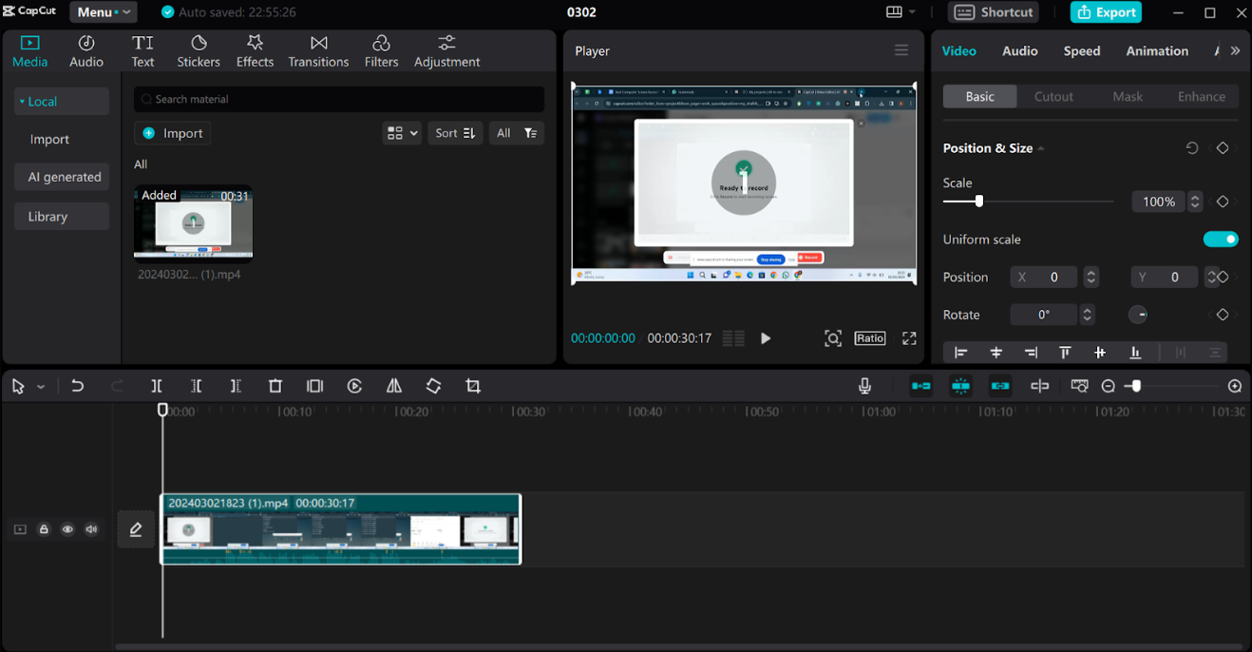This screenshot has height=652, width=1252.
Task: Open the Media panel
Action: click(29, 51)
